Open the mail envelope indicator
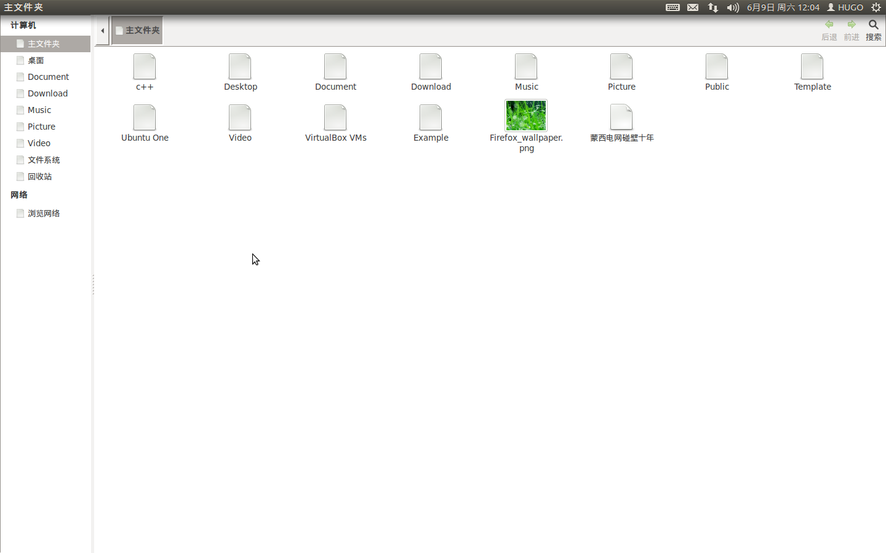886x553 pixels. pos(693,7)
